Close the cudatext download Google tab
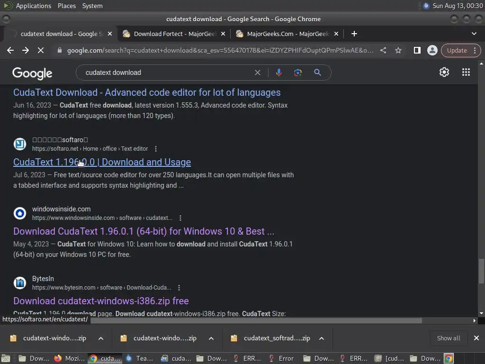The height and width of the screenshot is (364, 485). tap(110, 34)
